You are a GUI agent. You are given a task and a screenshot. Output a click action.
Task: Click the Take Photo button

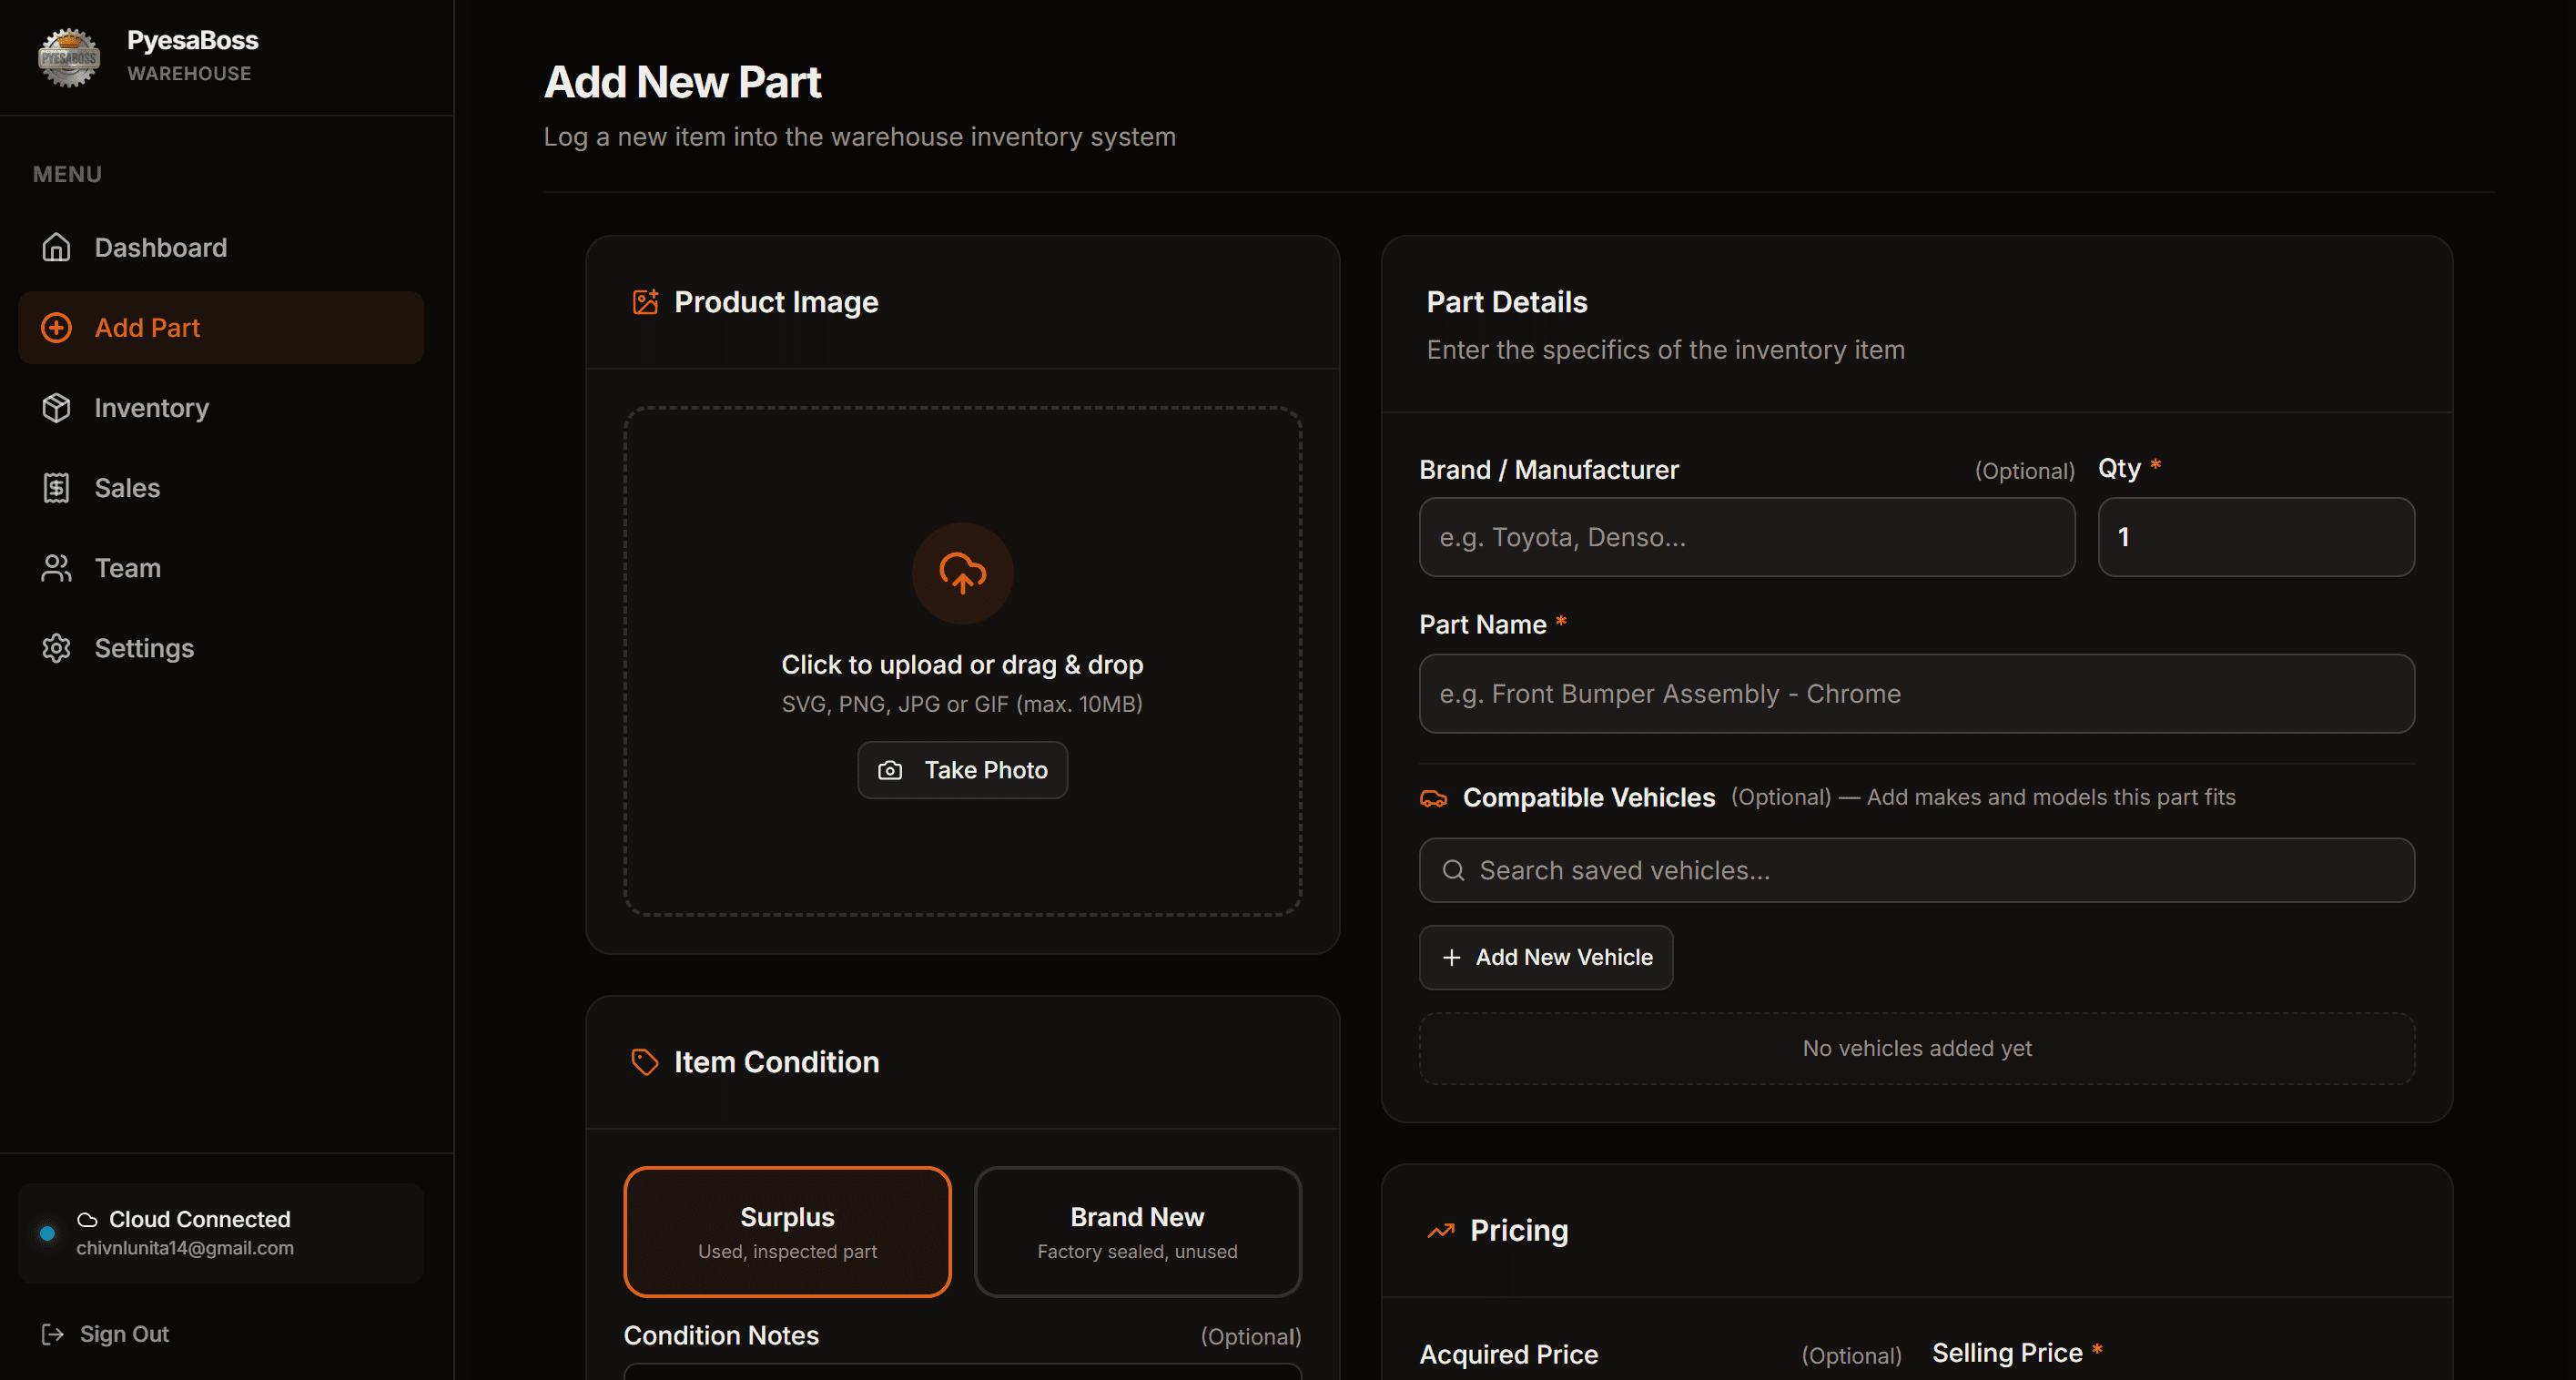pos(962,770)
